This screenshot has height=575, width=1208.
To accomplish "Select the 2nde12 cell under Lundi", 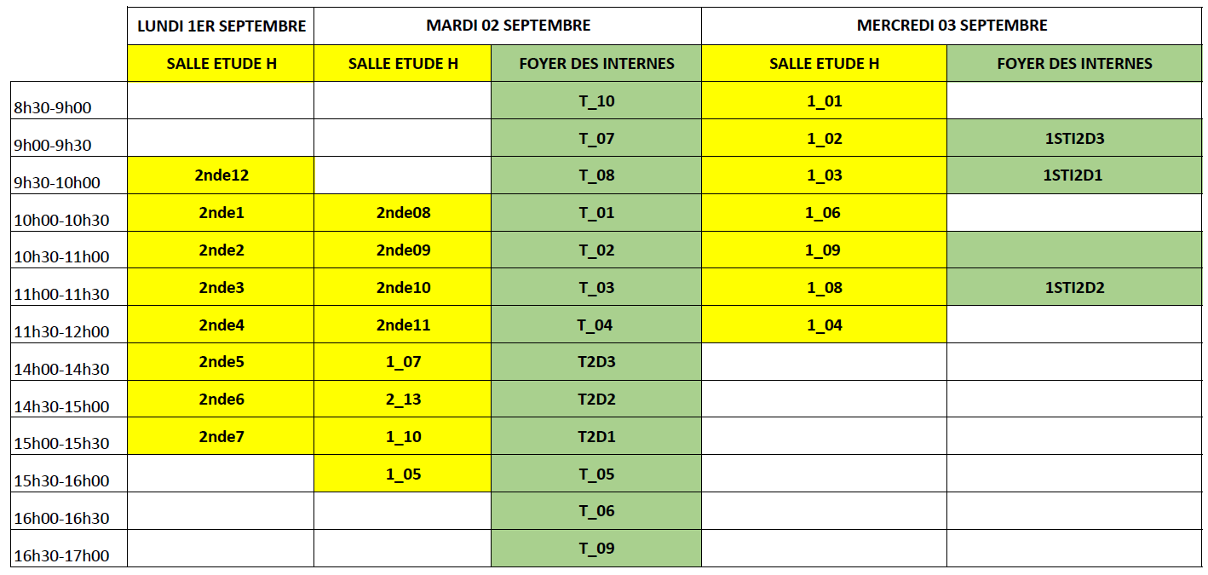I will pyautogui.click(x=221, y=175).
